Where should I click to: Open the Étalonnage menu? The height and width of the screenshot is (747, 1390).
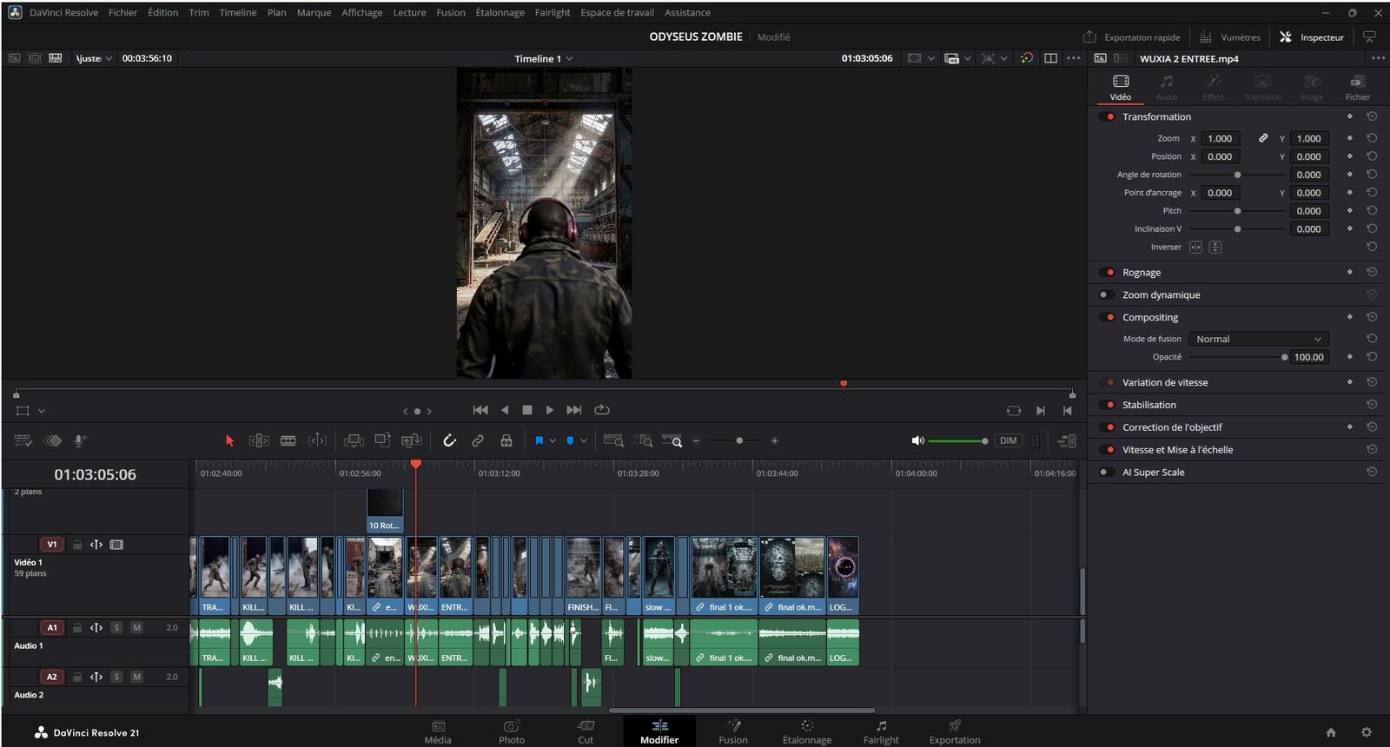tap(500, 13)
